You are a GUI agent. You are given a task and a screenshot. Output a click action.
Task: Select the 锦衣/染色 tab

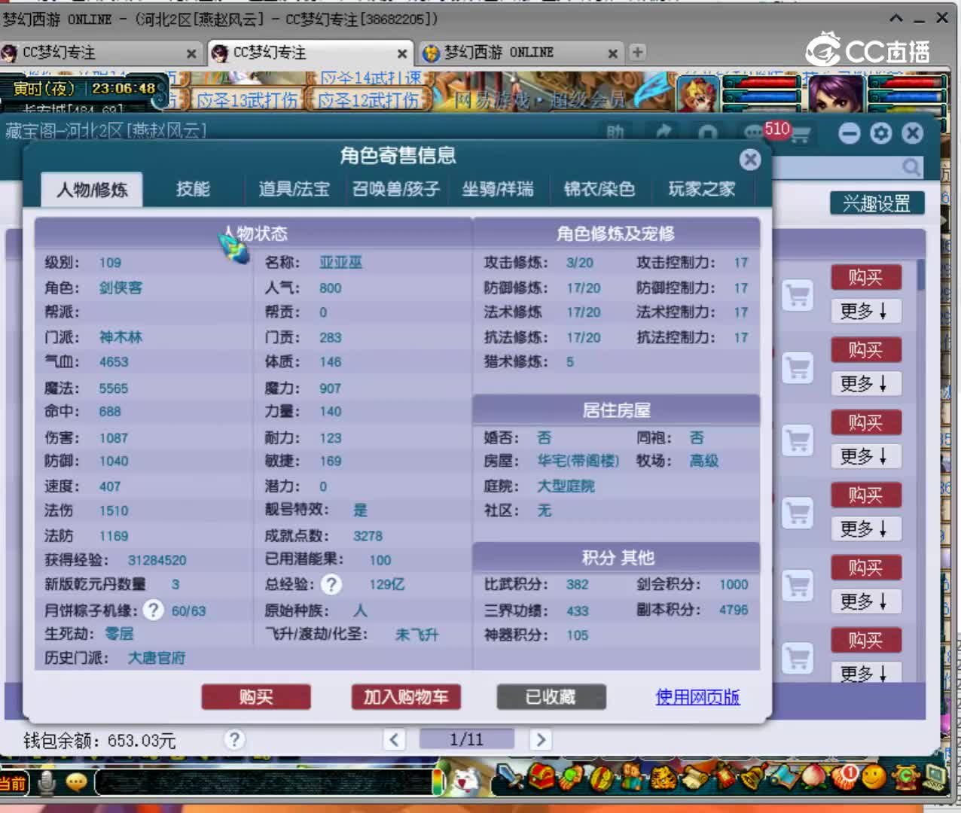coord(599,189)
